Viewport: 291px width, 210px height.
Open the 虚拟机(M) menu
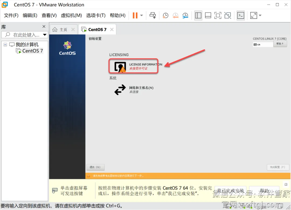[71, 15]
